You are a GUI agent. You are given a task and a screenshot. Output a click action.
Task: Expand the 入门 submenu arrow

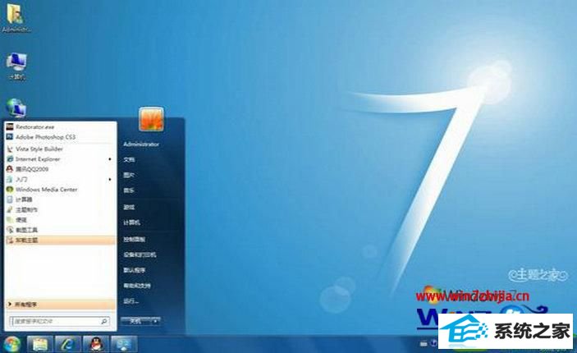click(110, 179)
